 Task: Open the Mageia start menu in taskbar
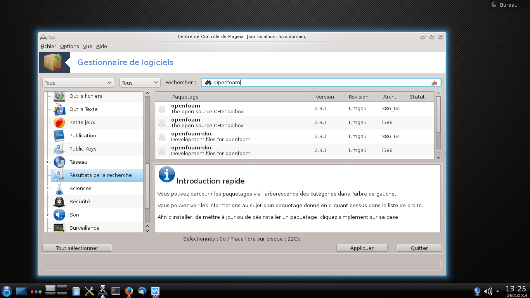7,291
